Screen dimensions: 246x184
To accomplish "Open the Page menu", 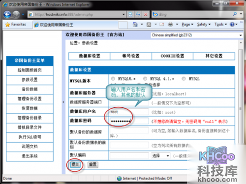I will click(187, 25).
